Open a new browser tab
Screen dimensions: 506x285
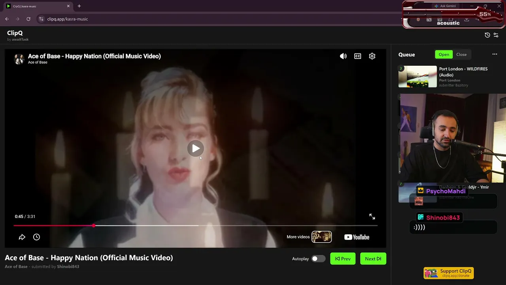[x=79, y=6]
